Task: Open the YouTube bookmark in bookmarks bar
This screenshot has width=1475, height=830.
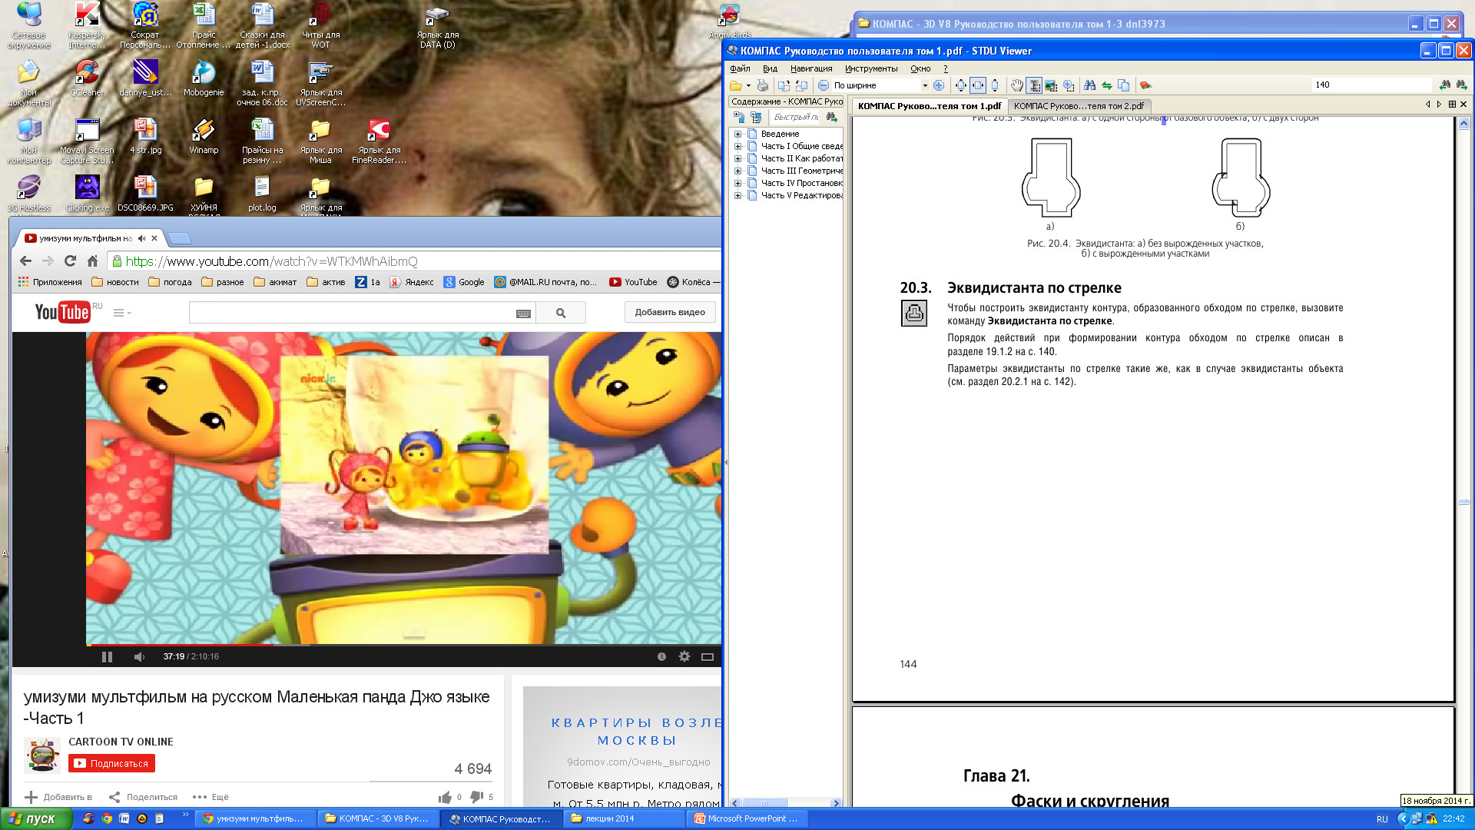Action: [x=633, y=282]
